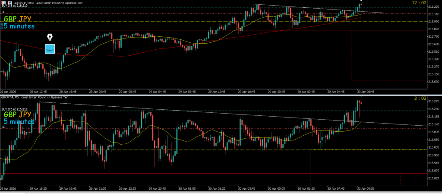Screen dimensions: 442x194
Task: Click the 215.030 price on the M15 scale
Action: (433, 82)
